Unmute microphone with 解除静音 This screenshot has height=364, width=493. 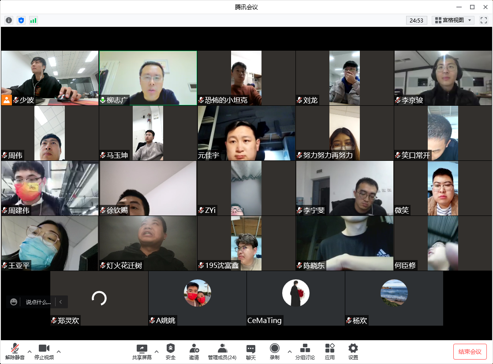point(15,352)
